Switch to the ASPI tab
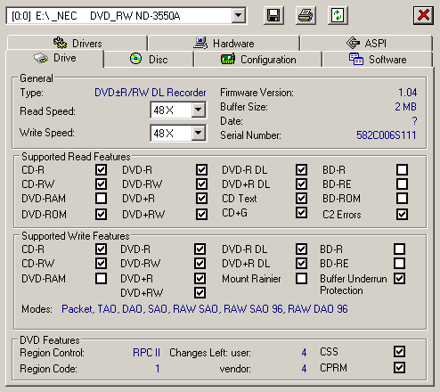440x392 pixels. tap(366, 44)
